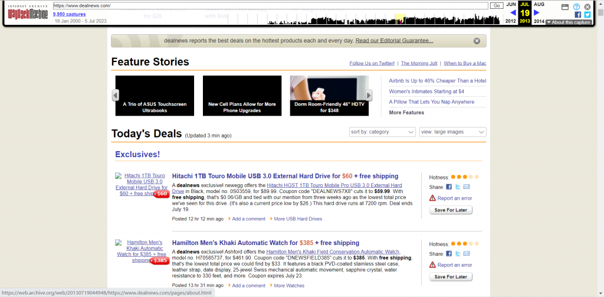Screen dimensions: 604x297
Task: Click the Wayback URL input field
Action: click(270, 6)
